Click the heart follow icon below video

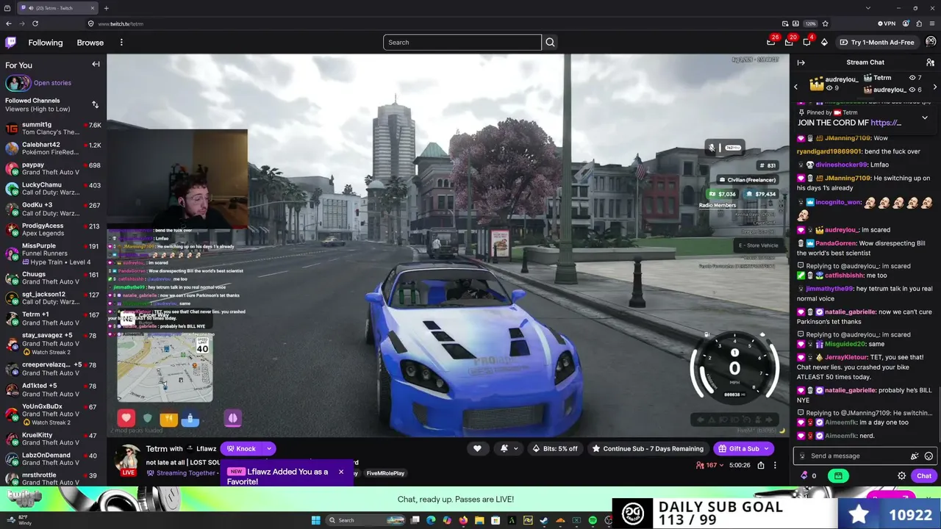click(477, 448)
